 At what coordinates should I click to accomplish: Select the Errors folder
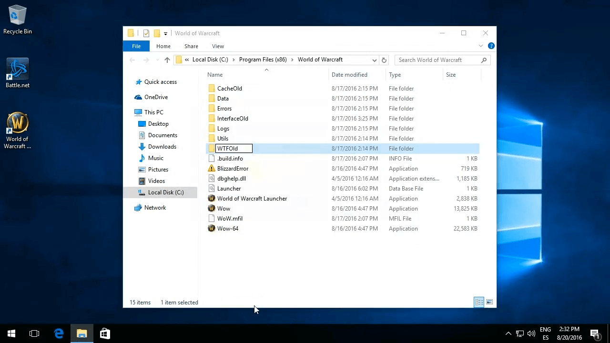[224, 109]
